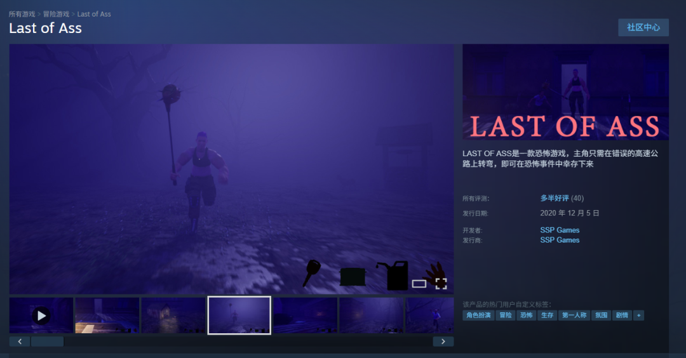Select the 恐怖 tag
The height and width of the screenshot is (358, 686).
click(527, 315)
